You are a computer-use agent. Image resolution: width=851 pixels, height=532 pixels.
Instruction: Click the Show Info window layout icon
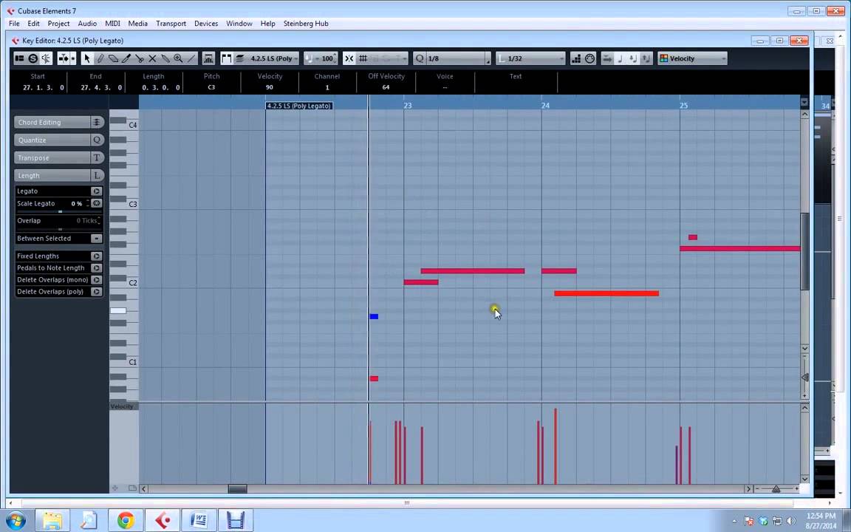pyautogui.click(x=19, y=58)
